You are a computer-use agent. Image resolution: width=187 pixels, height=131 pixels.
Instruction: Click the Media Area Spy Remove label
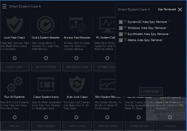145,40
